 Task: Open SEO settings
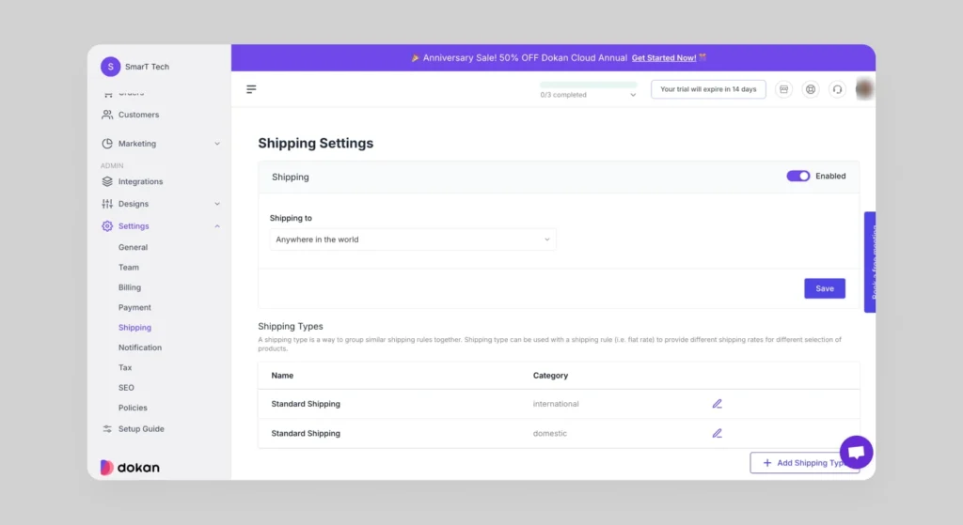point(126,388)
